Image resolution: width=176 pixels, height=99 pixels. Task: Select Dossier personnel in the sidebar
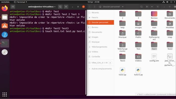[100, 23]
